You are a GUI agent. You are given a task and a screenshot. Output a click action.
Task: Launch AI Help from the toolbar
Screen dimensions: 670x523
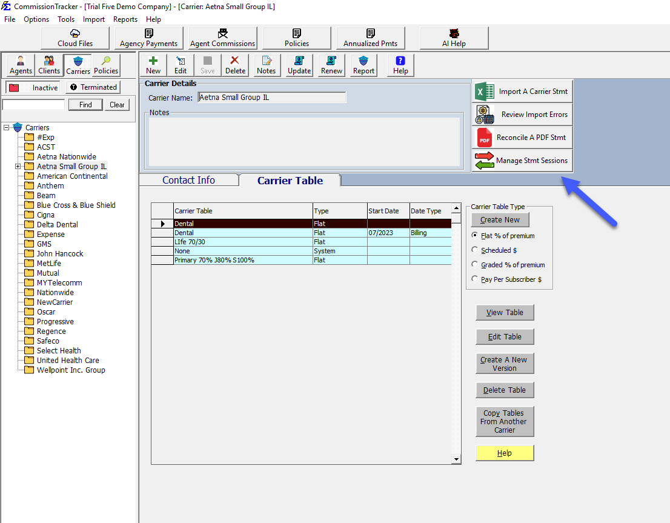tap(454, 38)
